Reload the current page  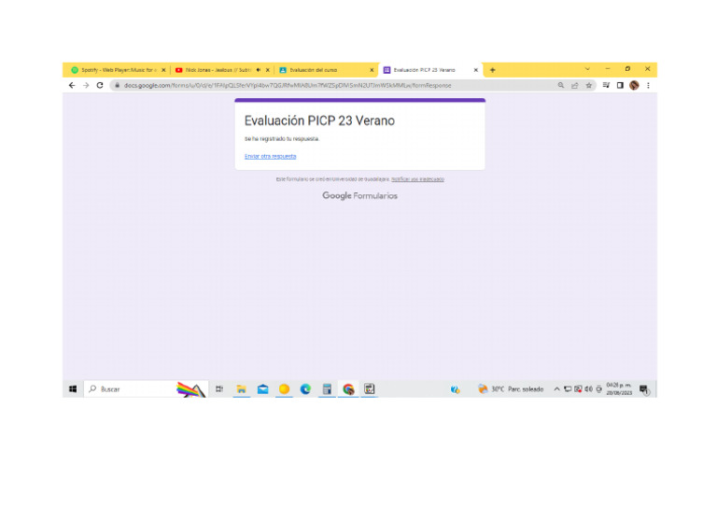(x=100, y=86)
